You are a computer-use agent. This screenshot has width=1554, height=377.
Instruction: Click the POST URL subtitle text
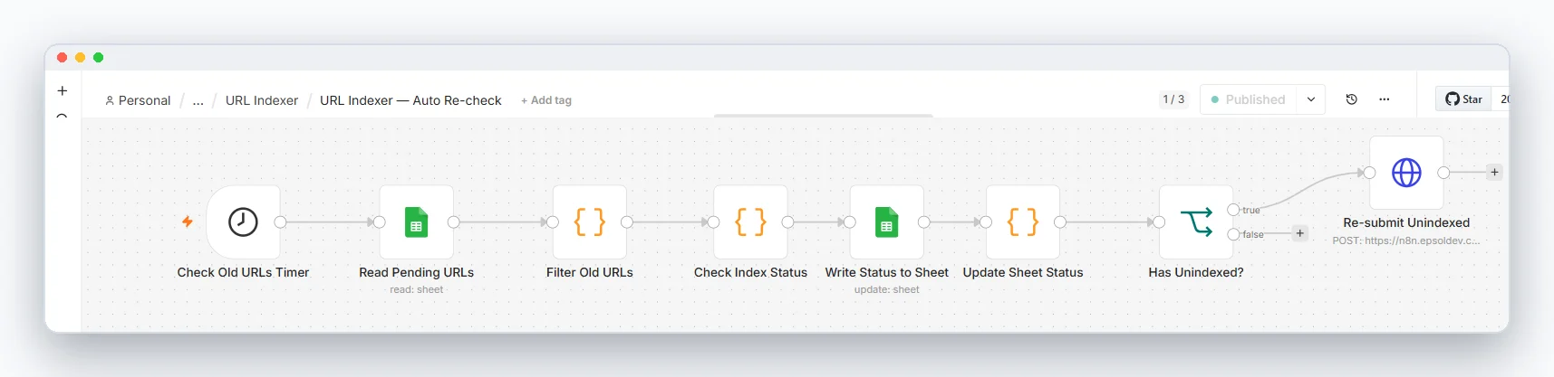(1406, 240)
